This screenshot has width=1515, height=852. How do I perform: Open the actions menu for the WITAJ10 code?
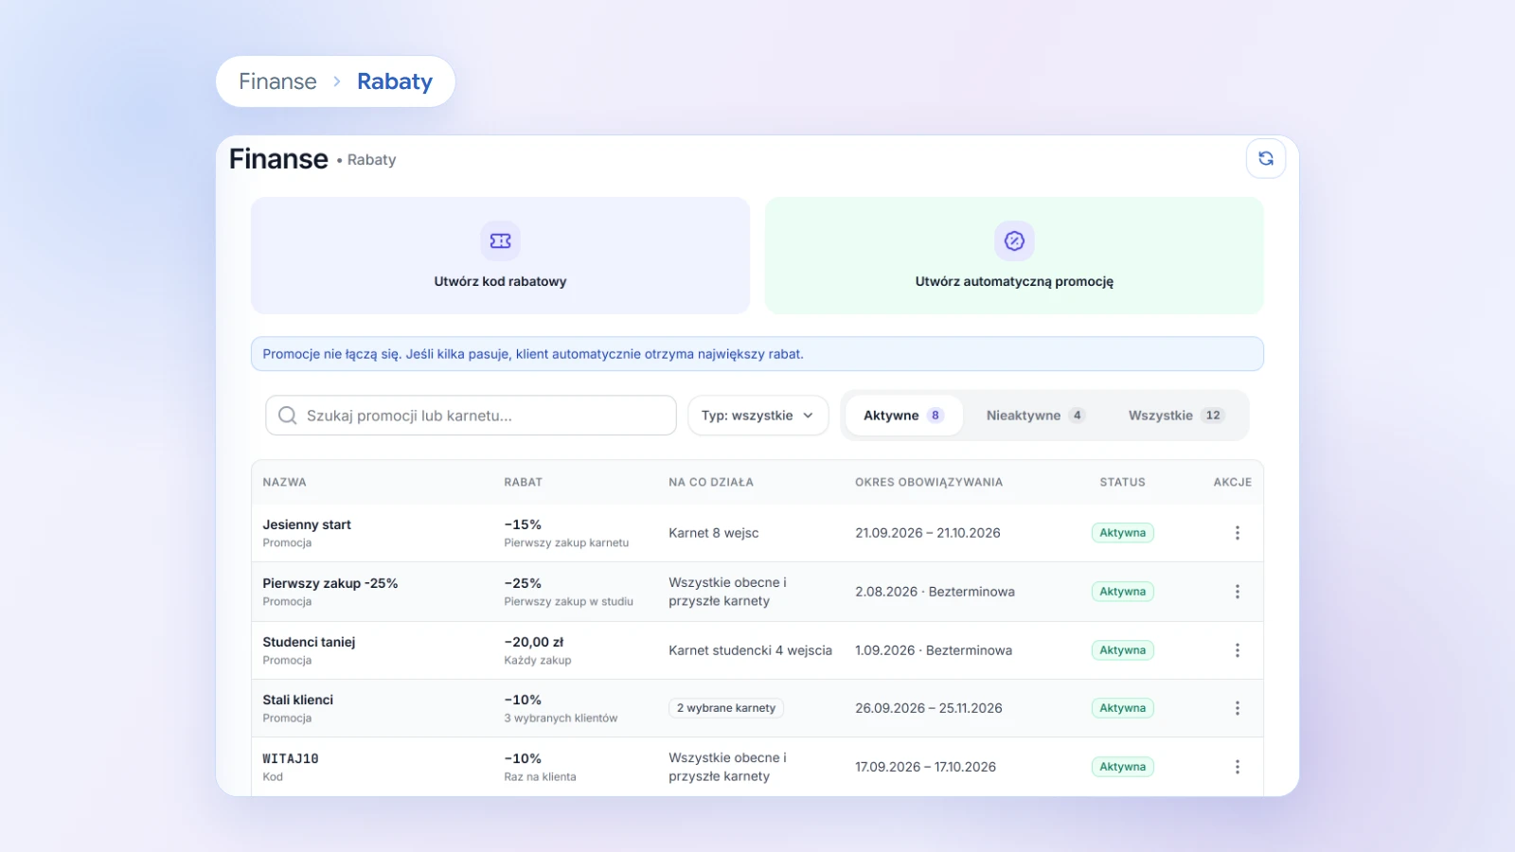1237,767
